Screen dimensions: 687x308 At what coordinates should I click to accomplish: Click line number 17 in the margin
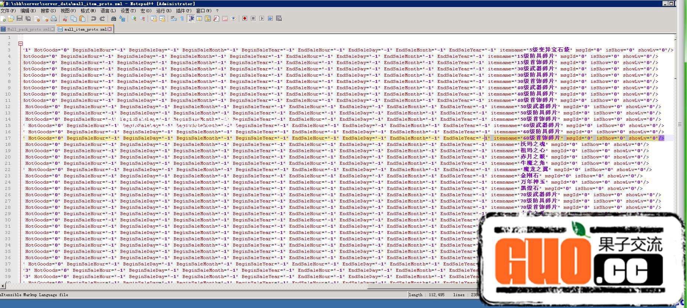pos(8,138)
